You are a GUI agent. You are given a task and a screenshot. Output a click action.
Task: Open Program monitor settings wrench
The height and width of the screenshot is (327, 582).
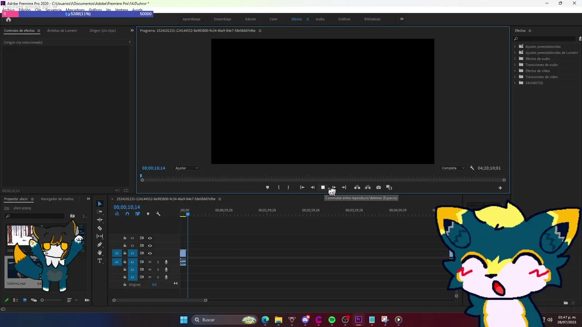(x=472, y=168)
